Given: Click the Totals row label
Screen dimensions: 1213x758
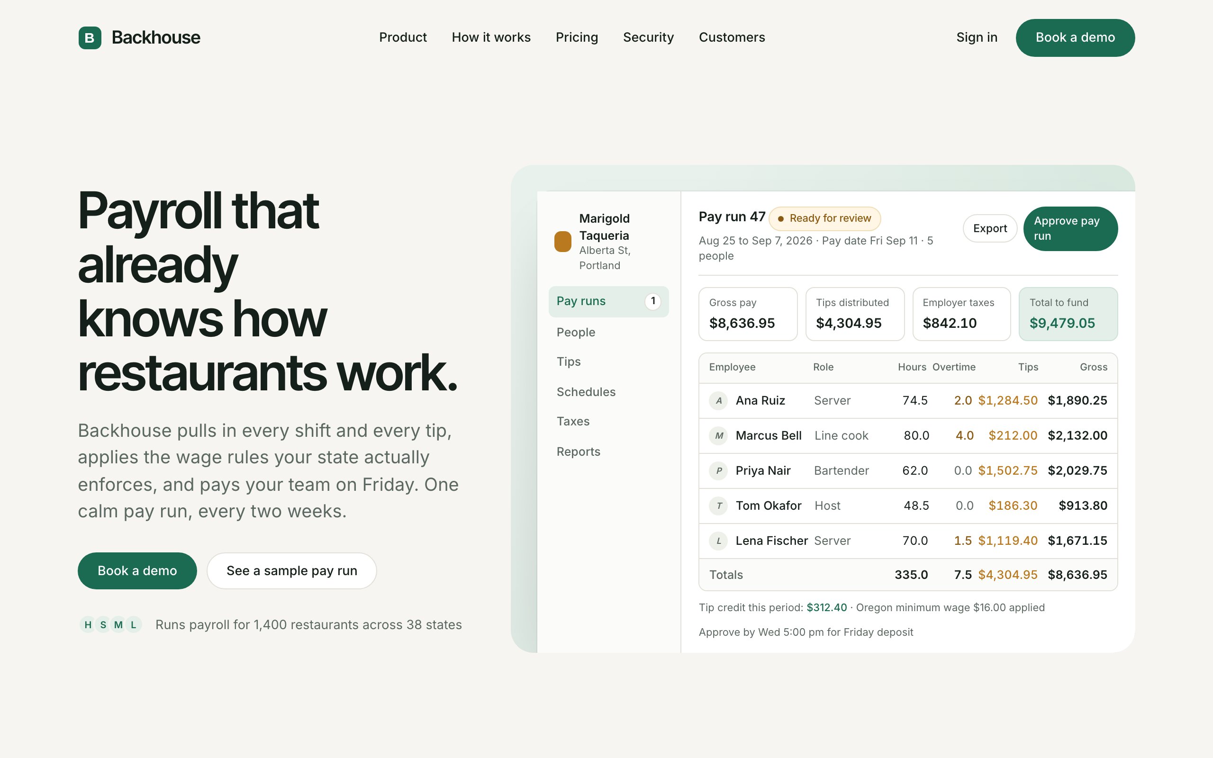Looking at the screenshot, I should click(726, 575).
